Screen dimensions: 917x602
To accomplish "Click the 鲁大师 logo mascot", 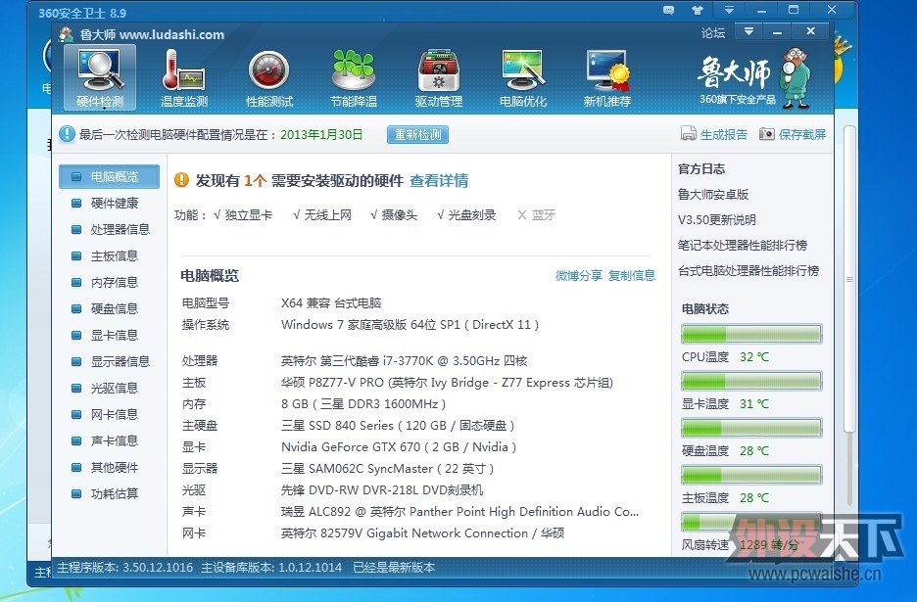I will point(796,78).
